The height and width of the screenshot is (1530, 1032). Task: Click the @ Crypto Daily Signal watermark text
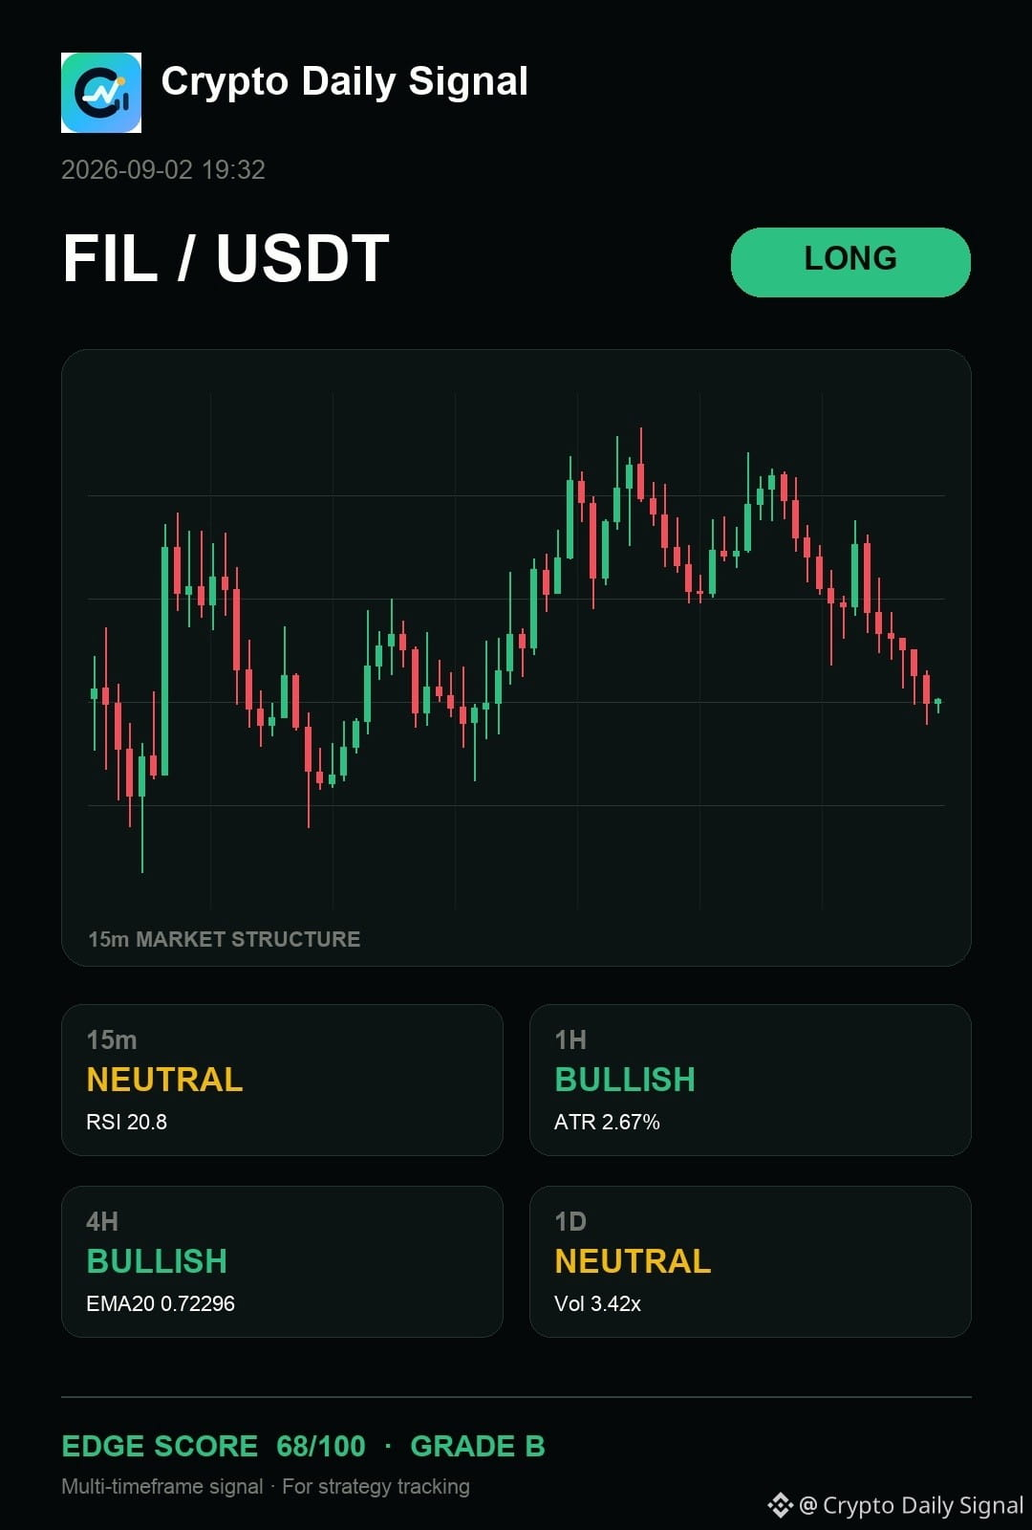pyautogui.click(x=912, y=1505)
